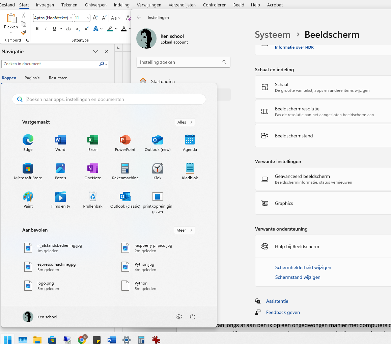
Task: Open the Klok app
Action: coord(157,171)
